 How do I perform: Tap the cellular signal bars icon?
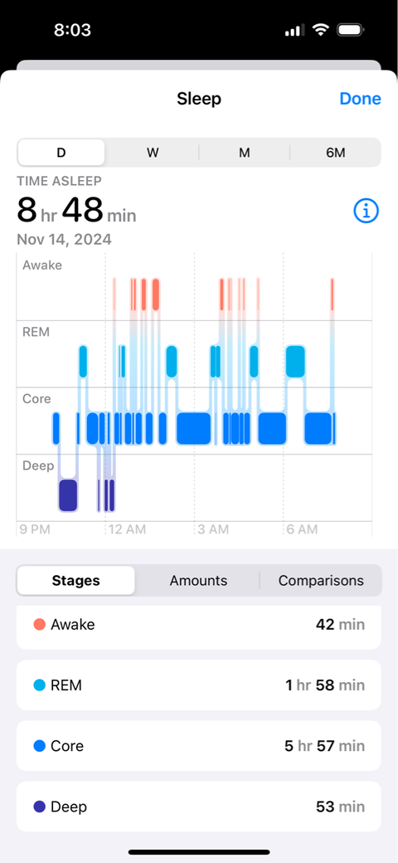click(294, 31)
